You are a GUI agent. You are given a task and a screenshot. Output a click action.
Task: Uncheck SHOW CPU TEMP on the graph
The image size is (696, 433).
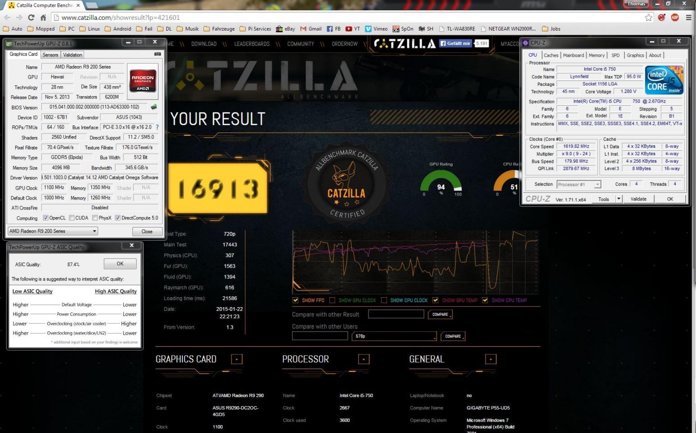[485, 300]
